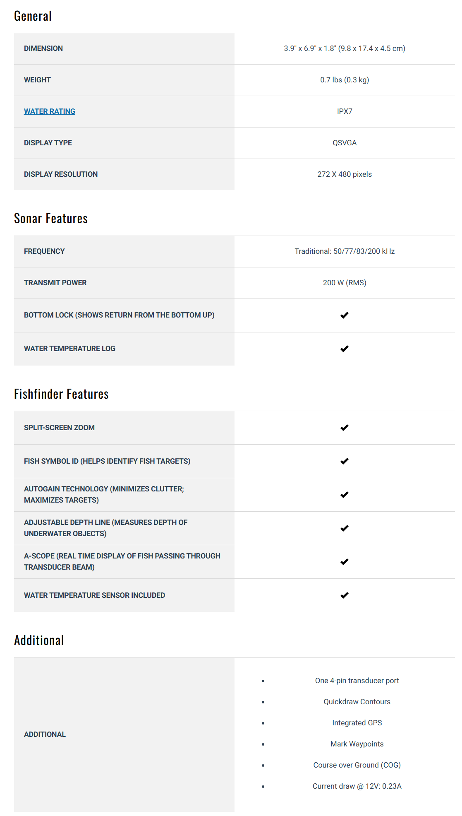Click the TRANSMIT POWER row label
462x816 pixels.
click(55, 283)
